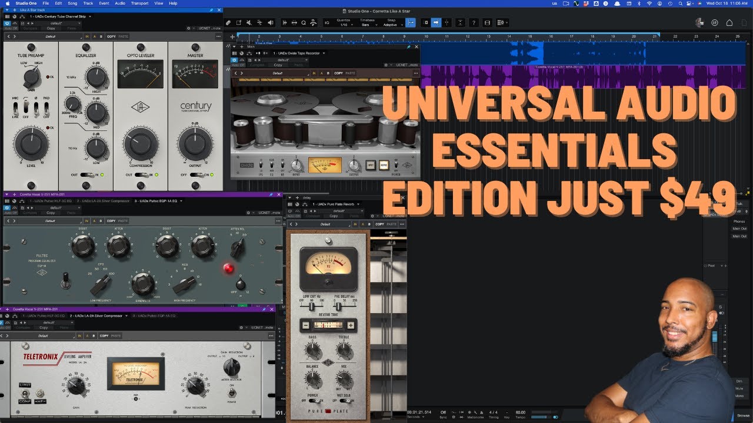Select next preset arrow in Oxide Tape plugin
Viewport: 753px width, 423px height.
[243, 73]
